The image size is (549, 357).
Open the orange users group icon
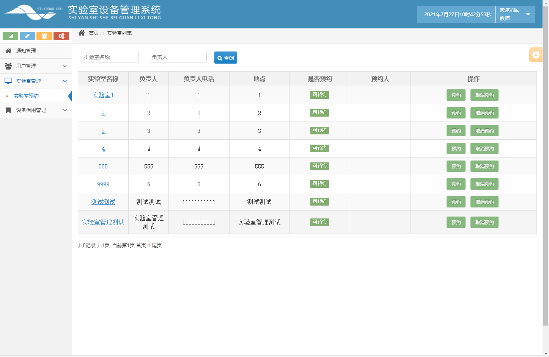[44, 36]
